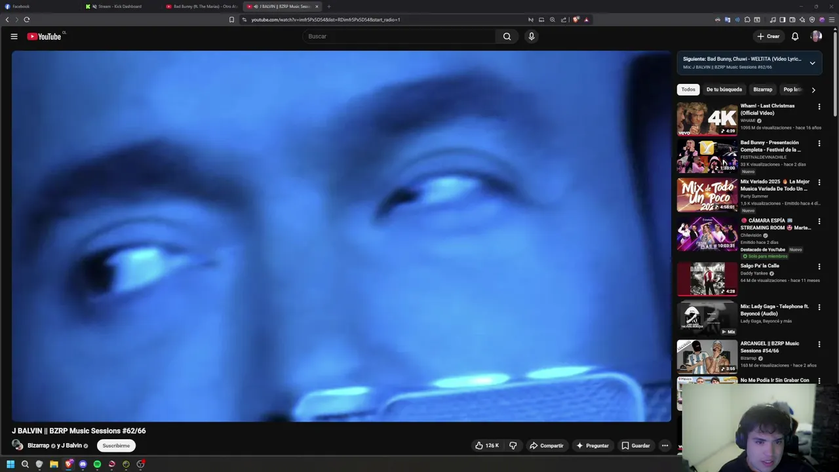Open ARCANGEL BZRP Music Sessions #54/66 title
Screen dimensions: 839x472
point(770,347)
